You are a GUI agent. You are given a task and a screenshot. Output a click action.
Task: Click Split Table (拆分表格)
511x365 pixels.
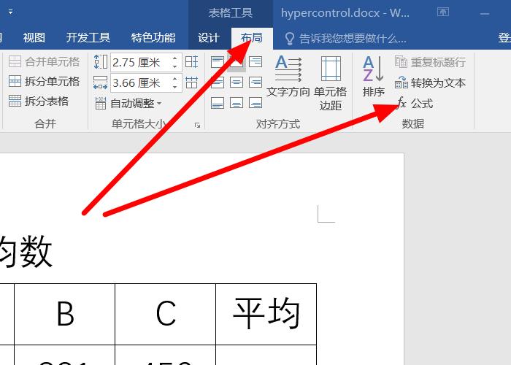click(x=39, y=101)
